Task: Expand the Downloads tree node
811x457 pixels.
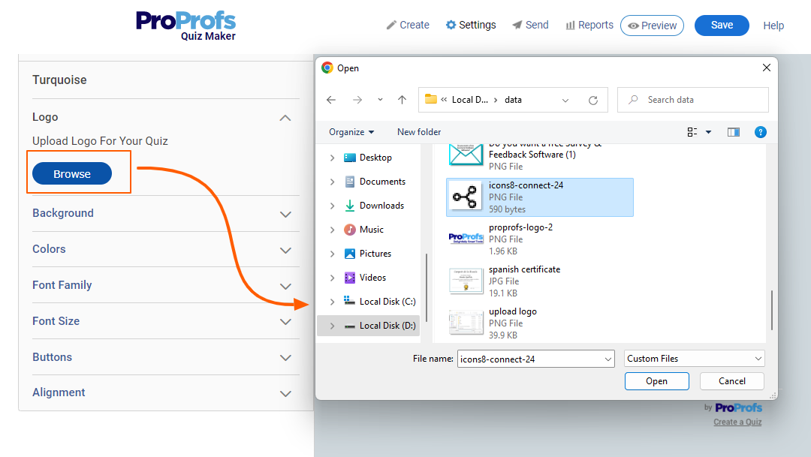Action: click(333, 206)
